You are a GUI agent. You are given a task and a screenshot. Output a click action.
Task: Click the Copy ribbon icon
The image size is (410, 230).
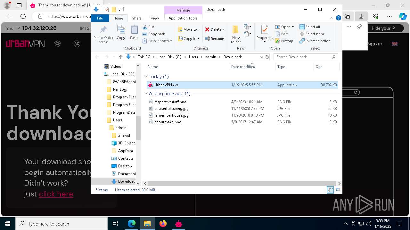click(x=121, y=33)
